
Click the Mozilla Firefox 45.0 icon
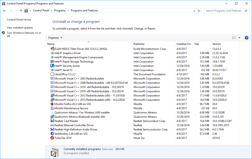tap(52, 104)
